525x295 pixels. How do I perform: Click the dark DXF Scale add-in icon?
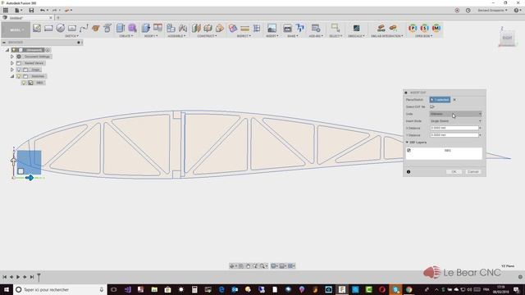356,28
